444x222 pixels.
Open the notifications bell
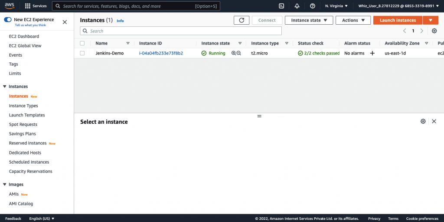pos(297,6)
